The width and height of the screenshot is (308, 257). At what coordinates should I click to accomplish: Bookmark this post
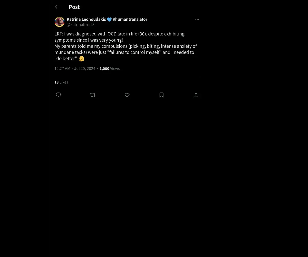tap(161, 95)
